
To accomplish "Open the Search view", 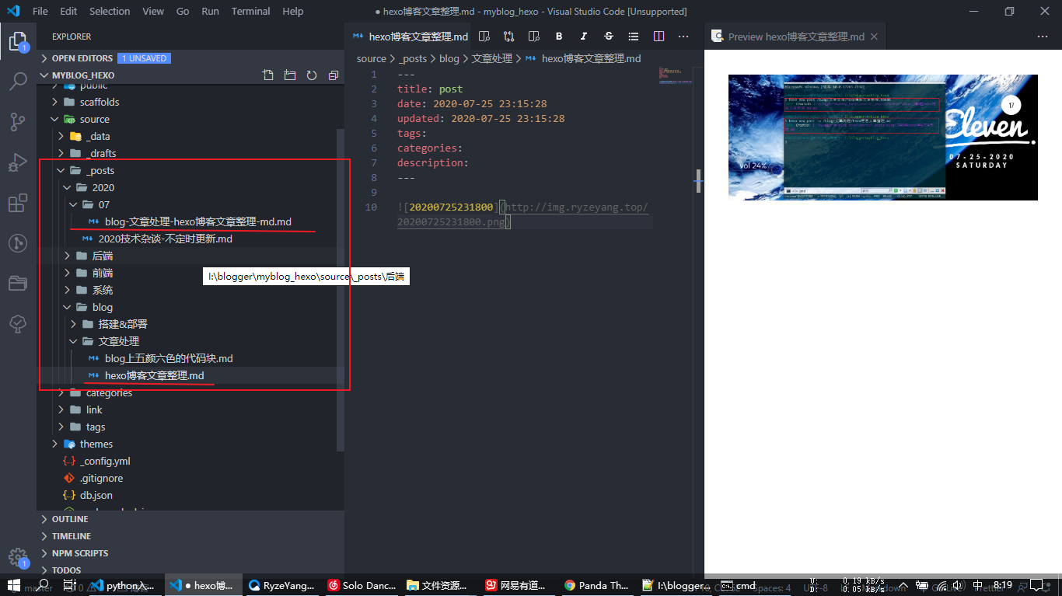I will [x=18, y=81].
